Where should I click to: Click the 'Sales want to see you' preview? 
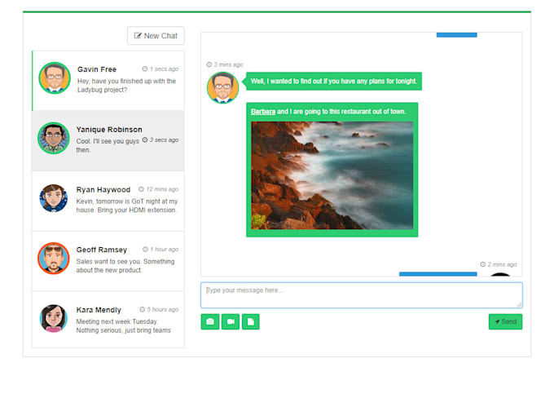point(125,266)
